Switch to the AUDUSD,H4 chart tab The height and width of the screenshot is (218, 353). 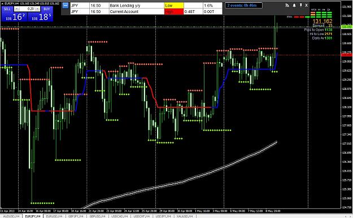[x=11, y=216]
